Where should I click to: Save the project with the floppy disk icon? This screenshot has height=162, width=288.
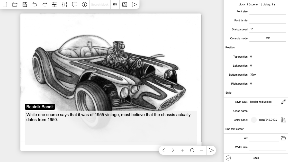click(x=25, y=4)
